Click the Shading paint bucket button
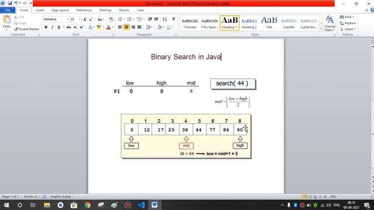 pos(160,27)
